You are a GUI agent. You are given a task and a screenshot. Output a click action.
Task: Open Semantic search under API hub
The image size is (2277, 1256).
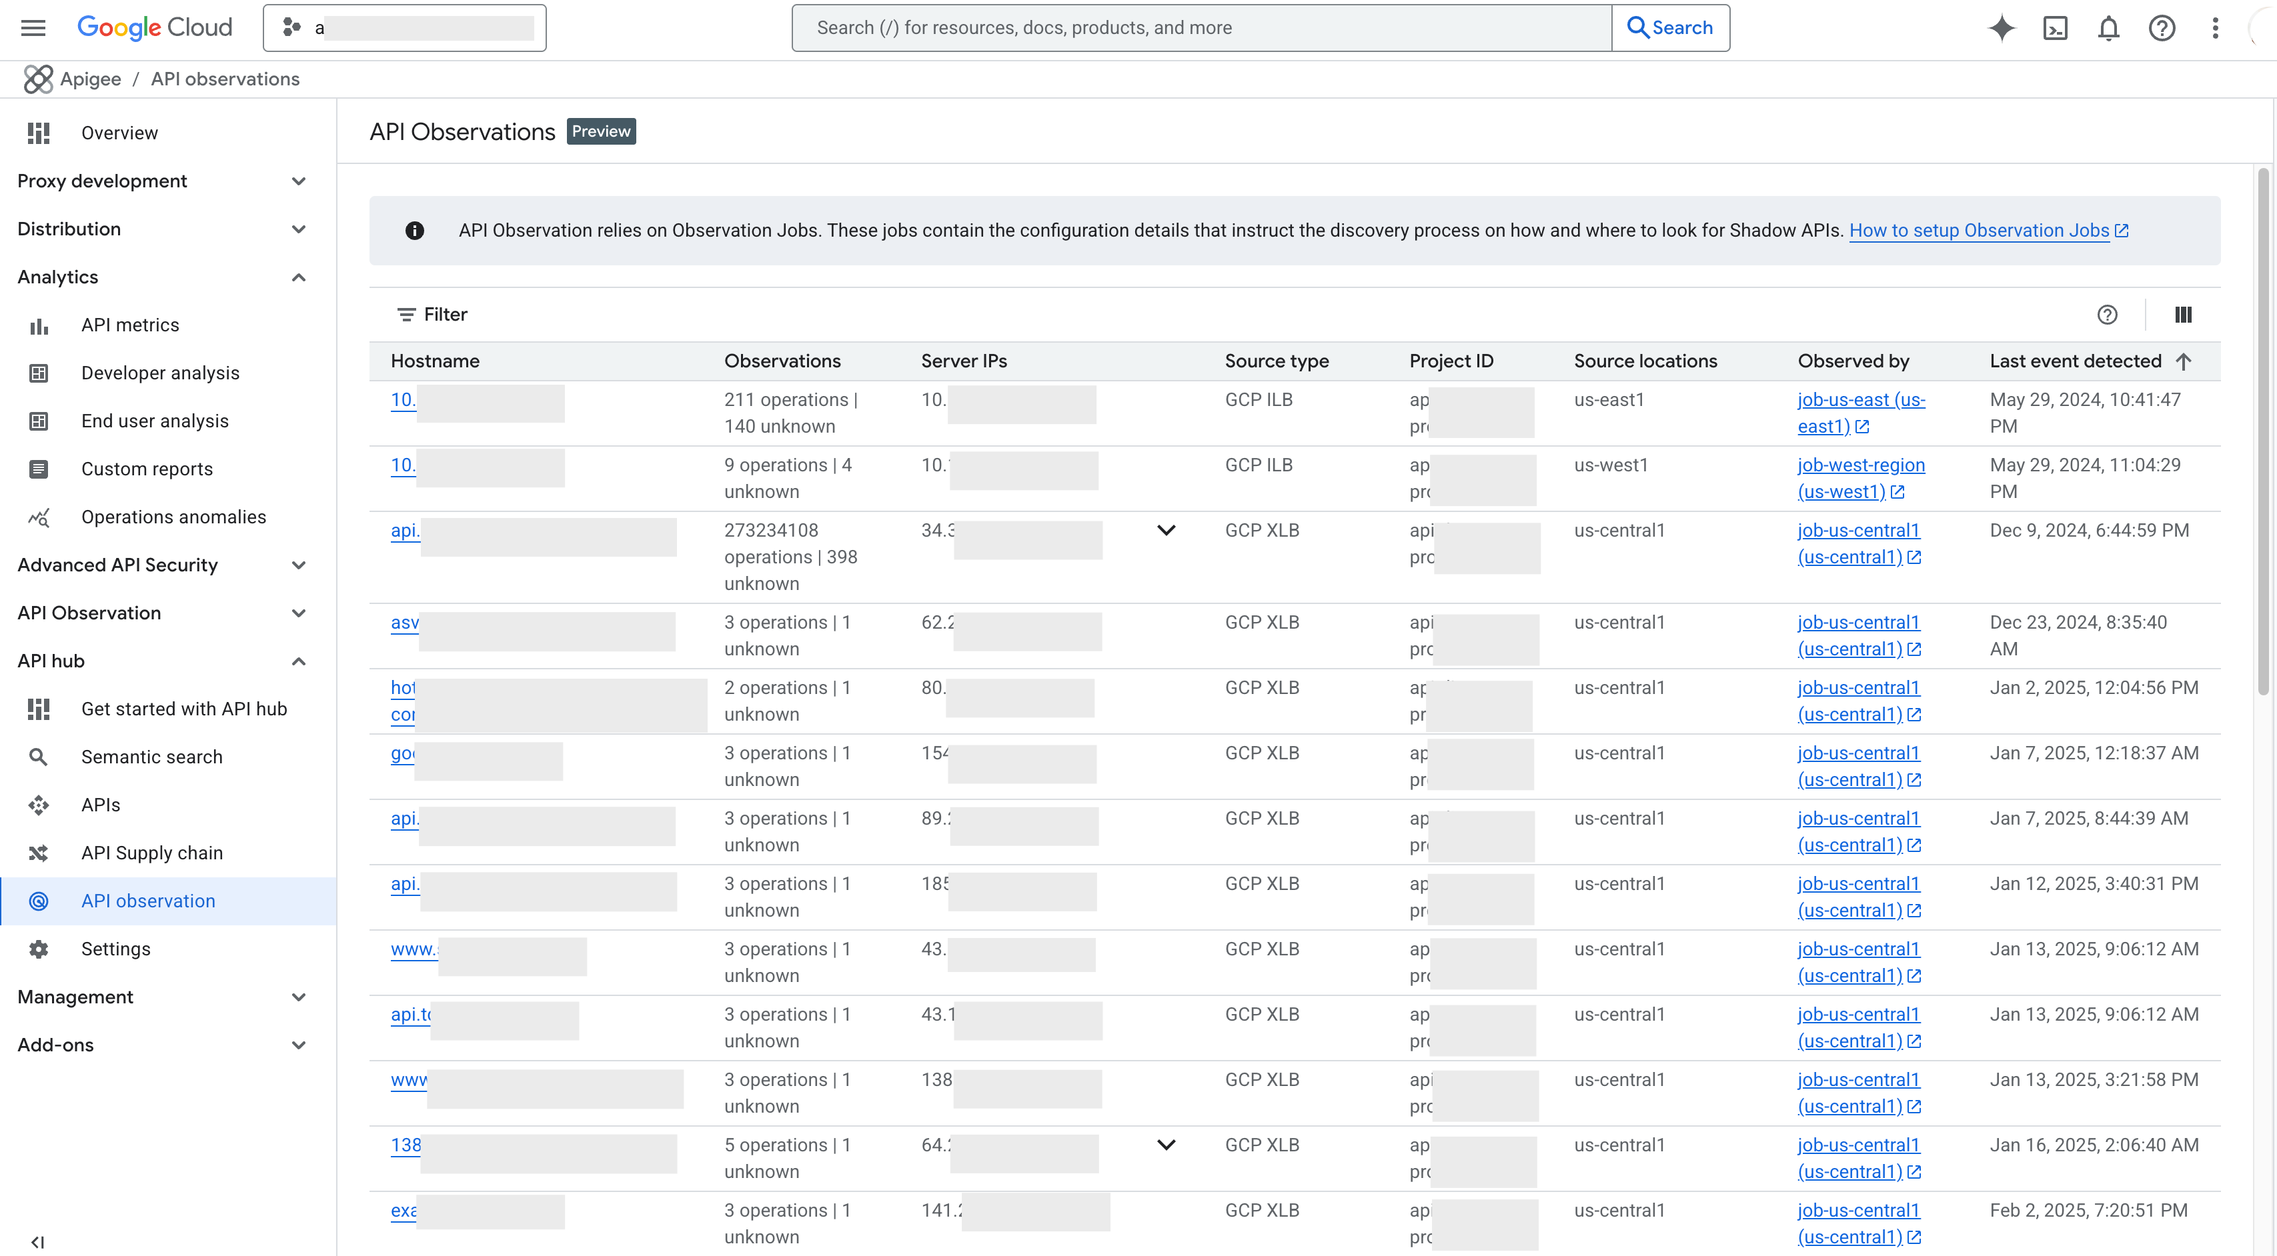click(152, 756)
